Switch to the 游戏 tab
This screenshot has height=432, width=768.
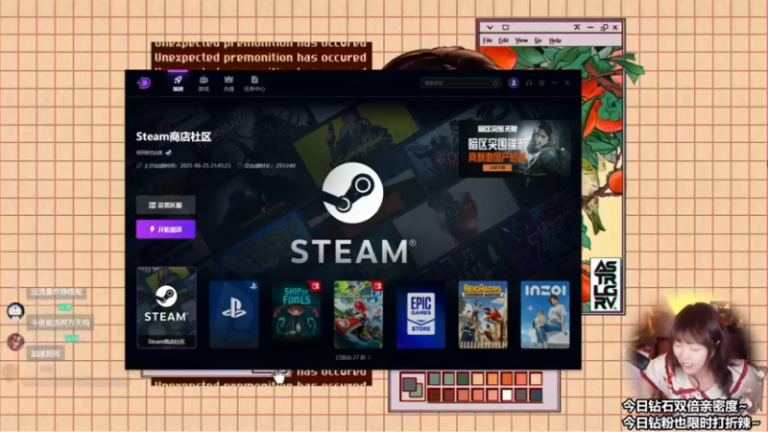coord(204,84)
